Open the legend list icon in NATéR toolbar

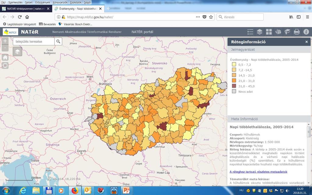tap(250, 32)
